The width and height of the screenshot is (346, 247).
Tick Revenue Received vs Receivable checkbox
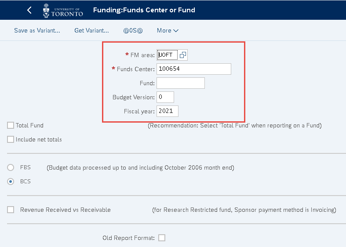(11, 210)
